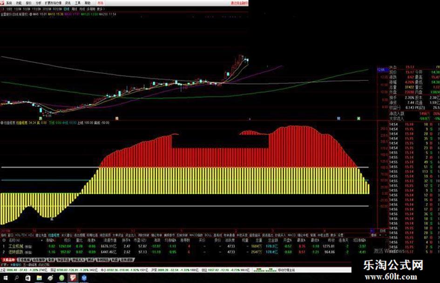This screenshot has height=283, width=440.
Task: Select the 多周期 multi-period option
Action: (x=91, y=9)
